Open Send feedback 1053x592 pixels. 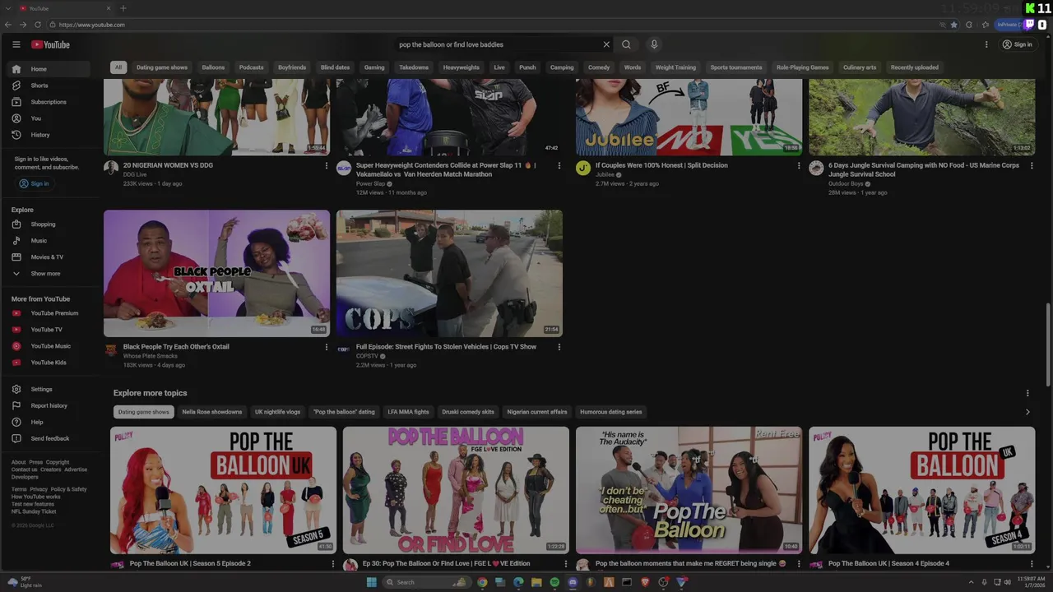coord(50,438)
